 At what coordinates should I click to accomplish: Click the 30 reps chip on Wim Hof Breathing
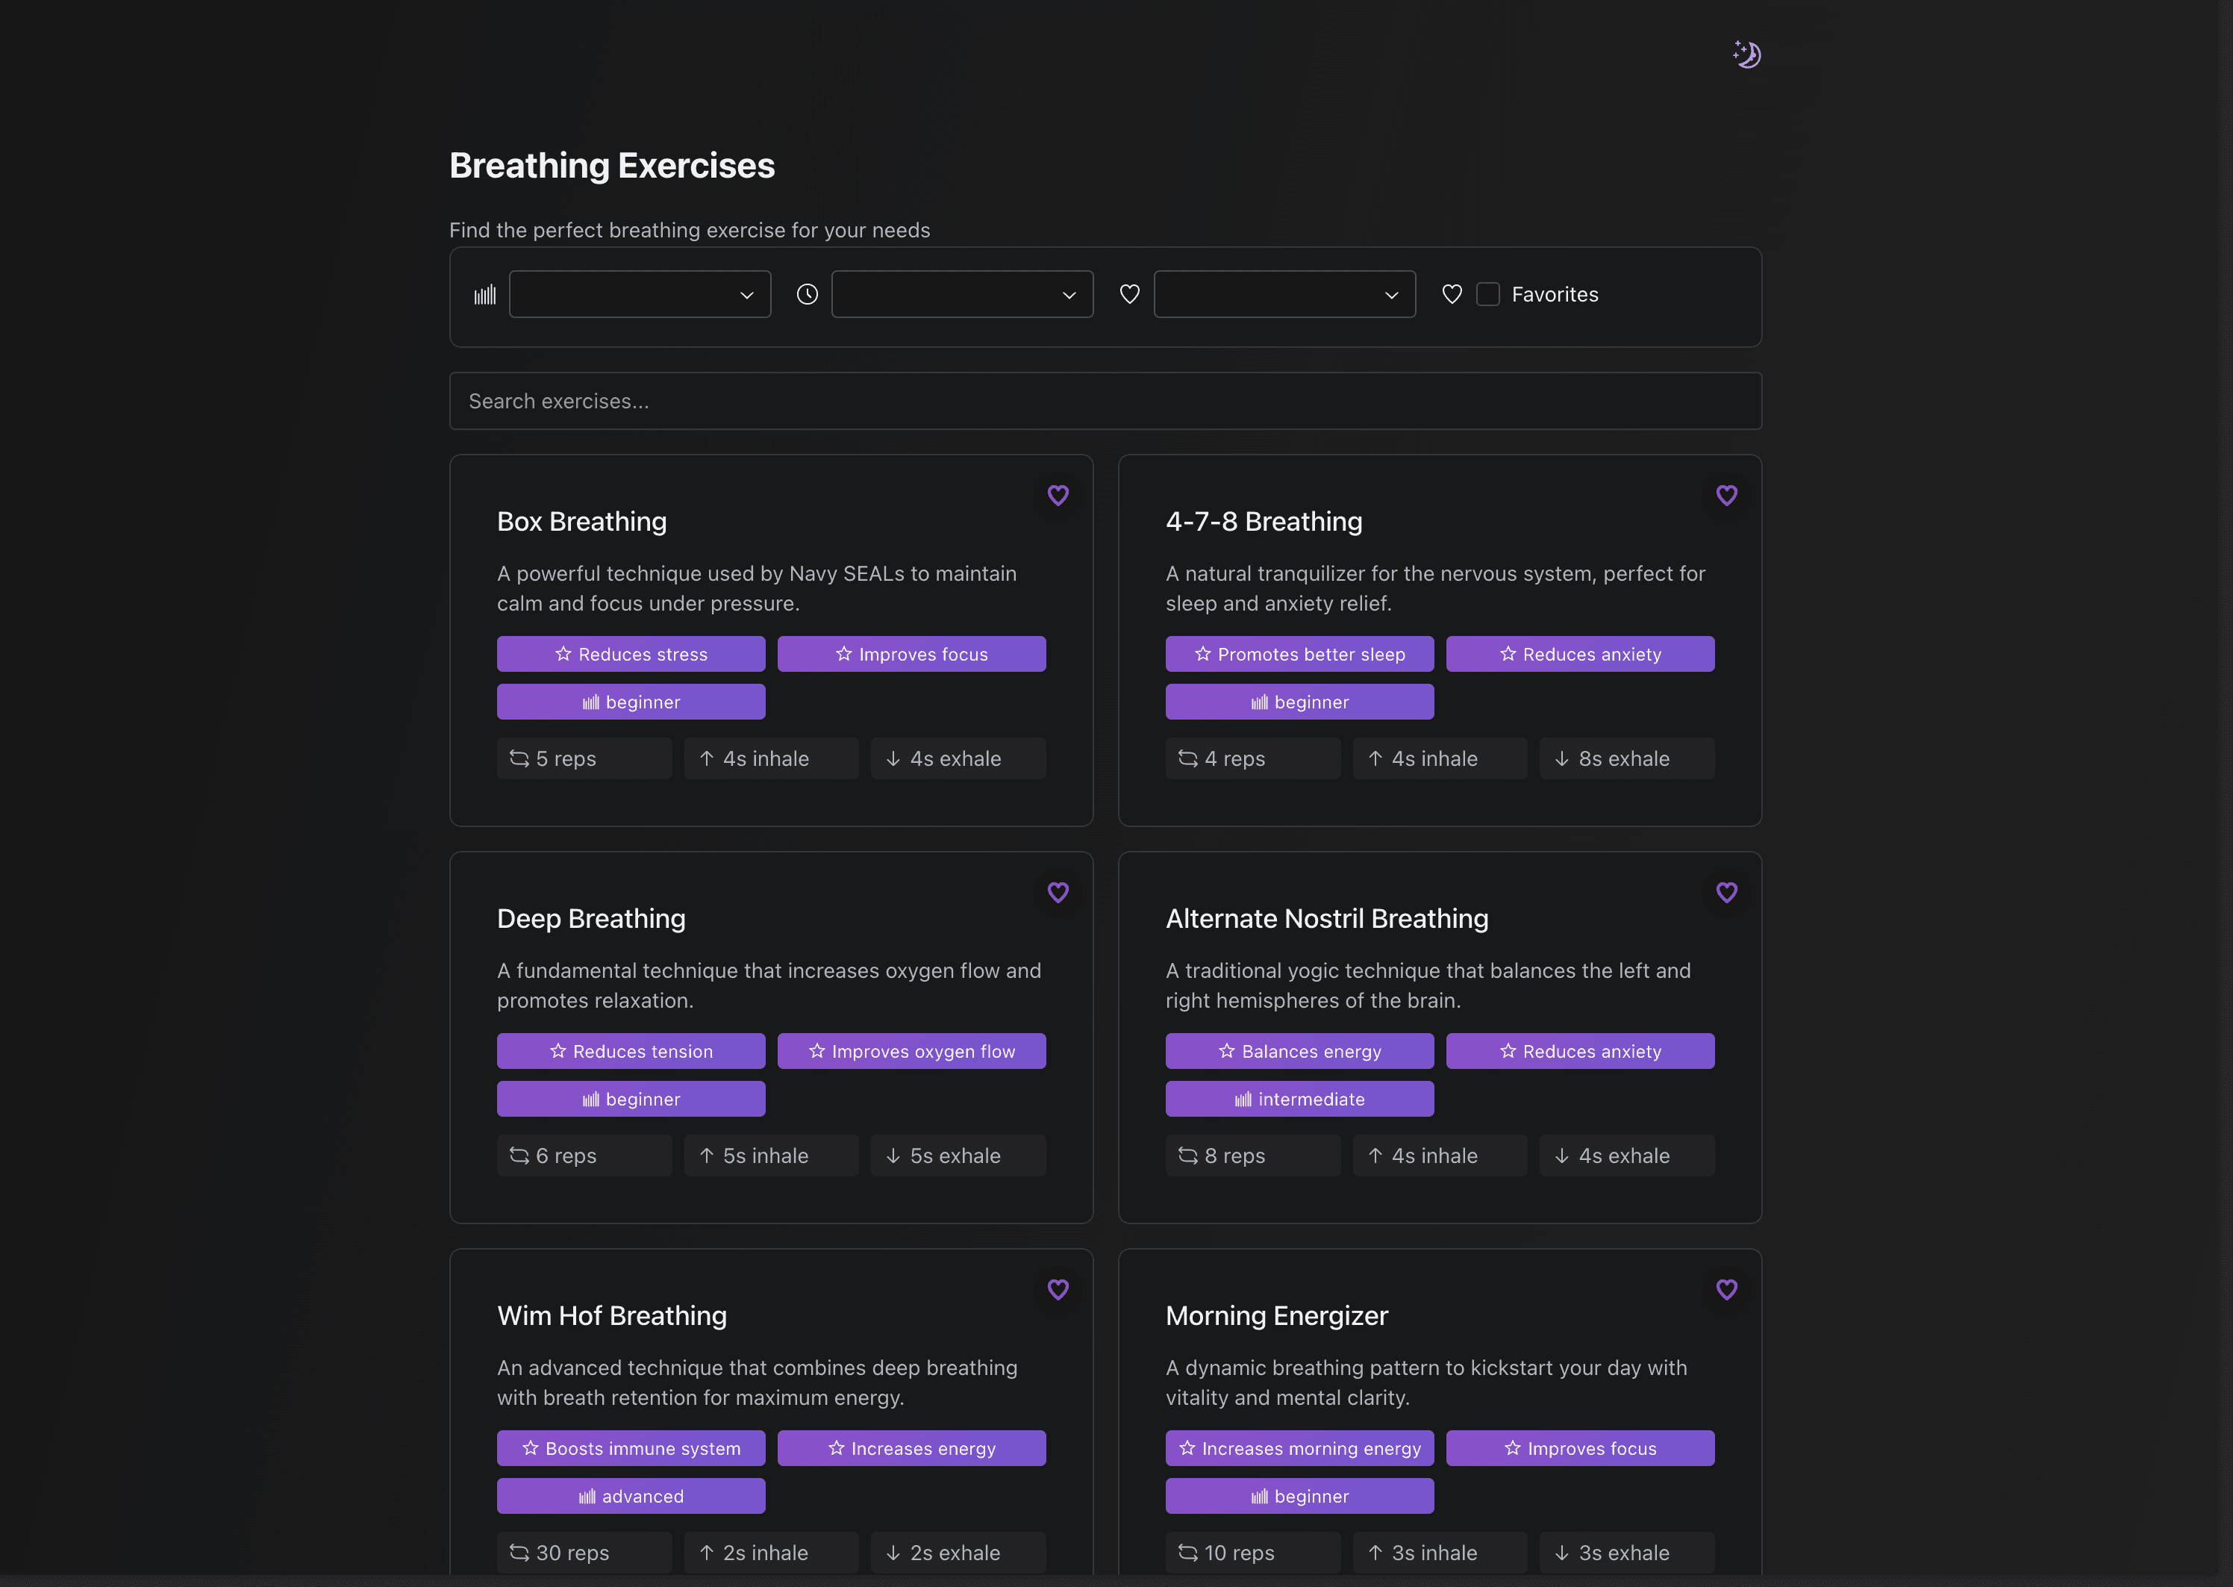[x=584, y=1552]
